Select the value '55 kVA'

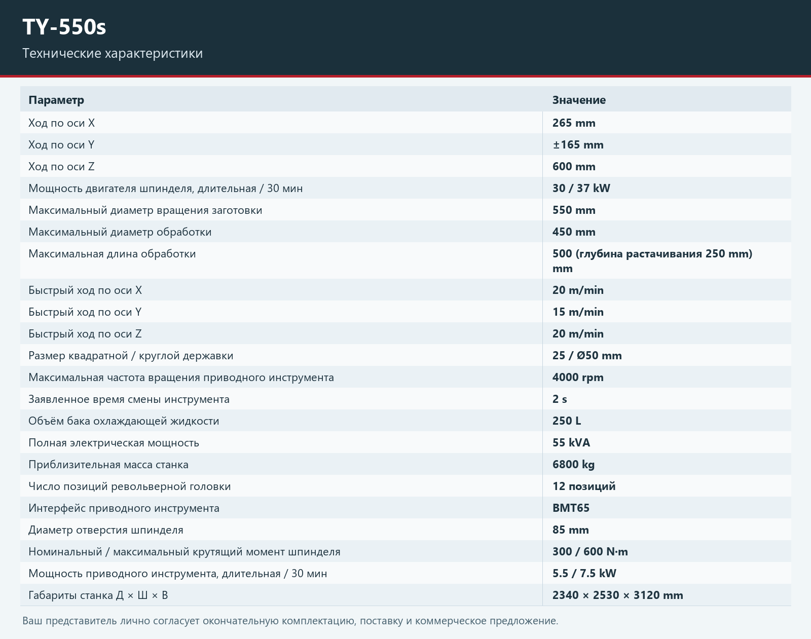[x=571, y=442]
